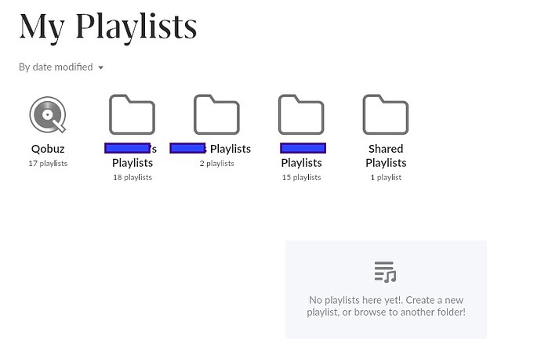
Task: Click the music playlist icon in empty panel
Action: click(386, 272)
